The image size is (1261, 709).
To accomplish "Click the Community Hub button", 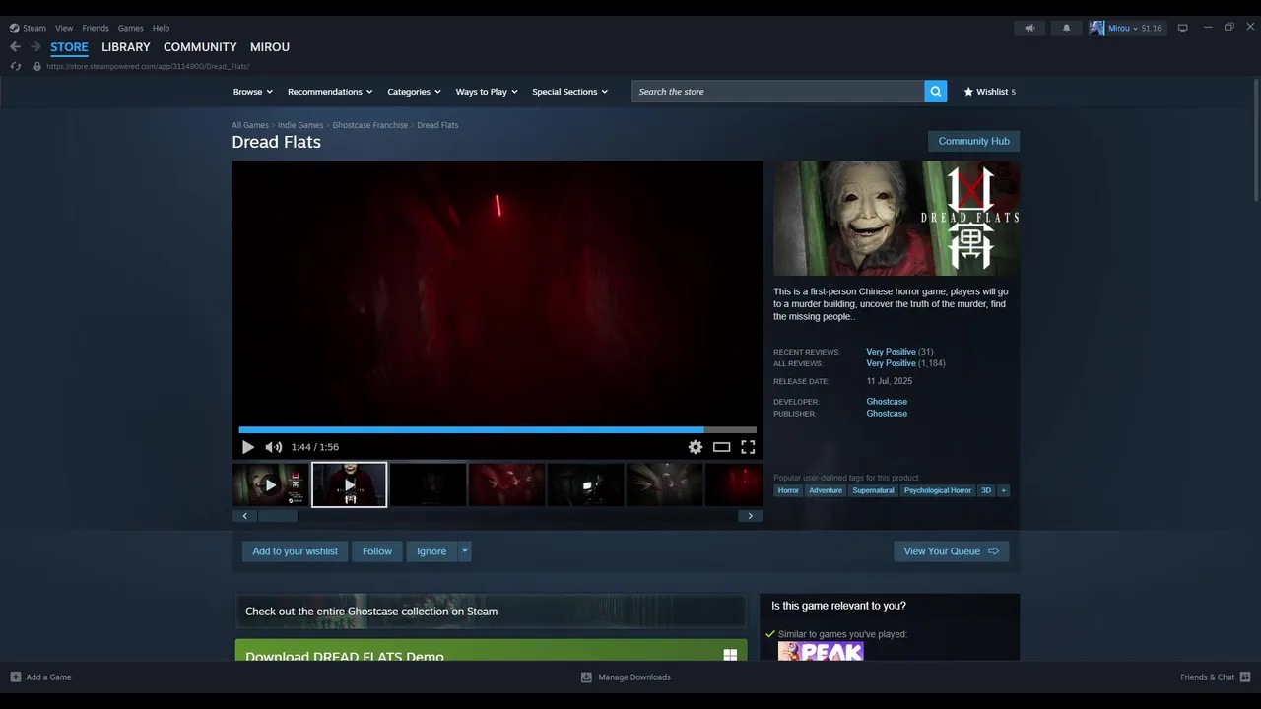I will click(973, 141).
